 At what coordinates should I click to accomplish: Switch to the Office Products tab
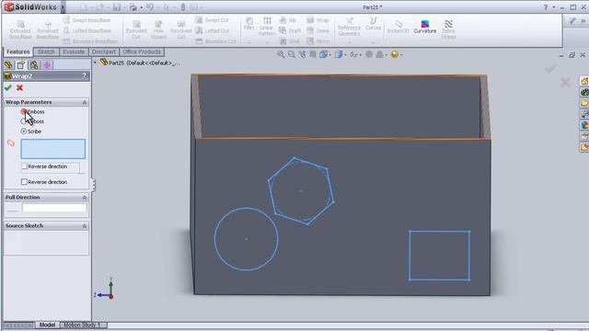pyautogui.click(x=142, y=52)
